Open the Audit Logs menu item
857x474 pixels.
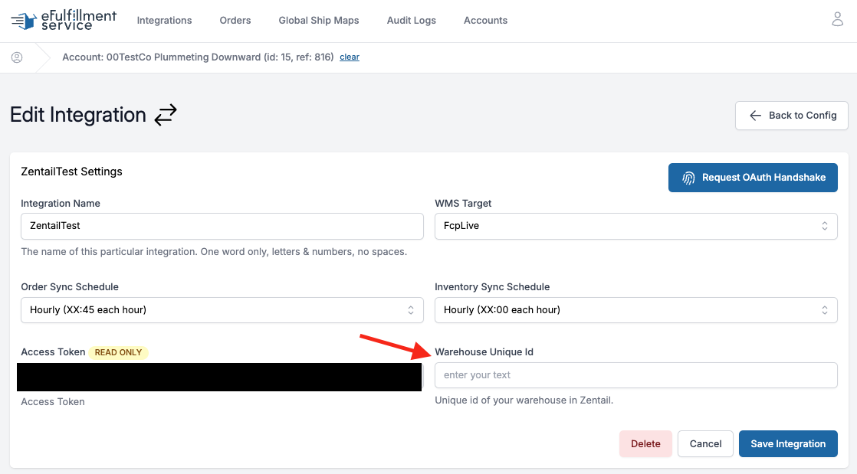(x=411, y=20)
